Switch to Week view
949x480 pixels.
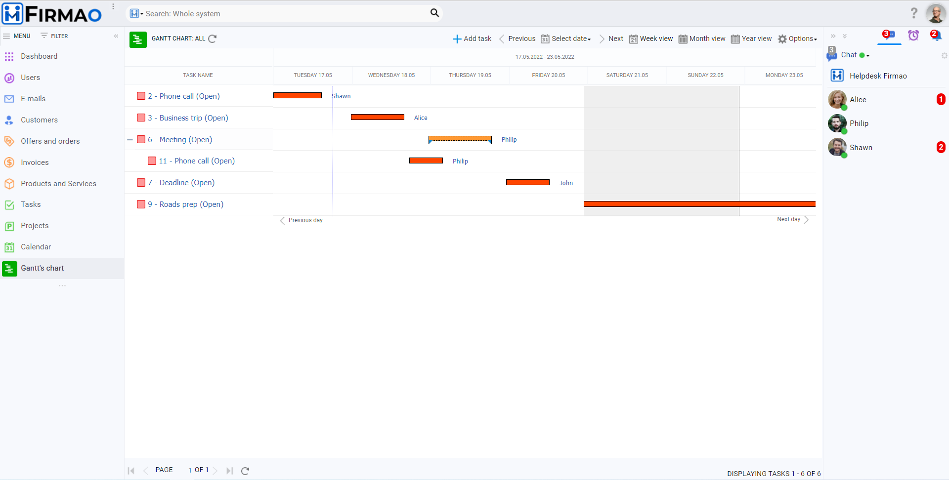tap(651, 39)
